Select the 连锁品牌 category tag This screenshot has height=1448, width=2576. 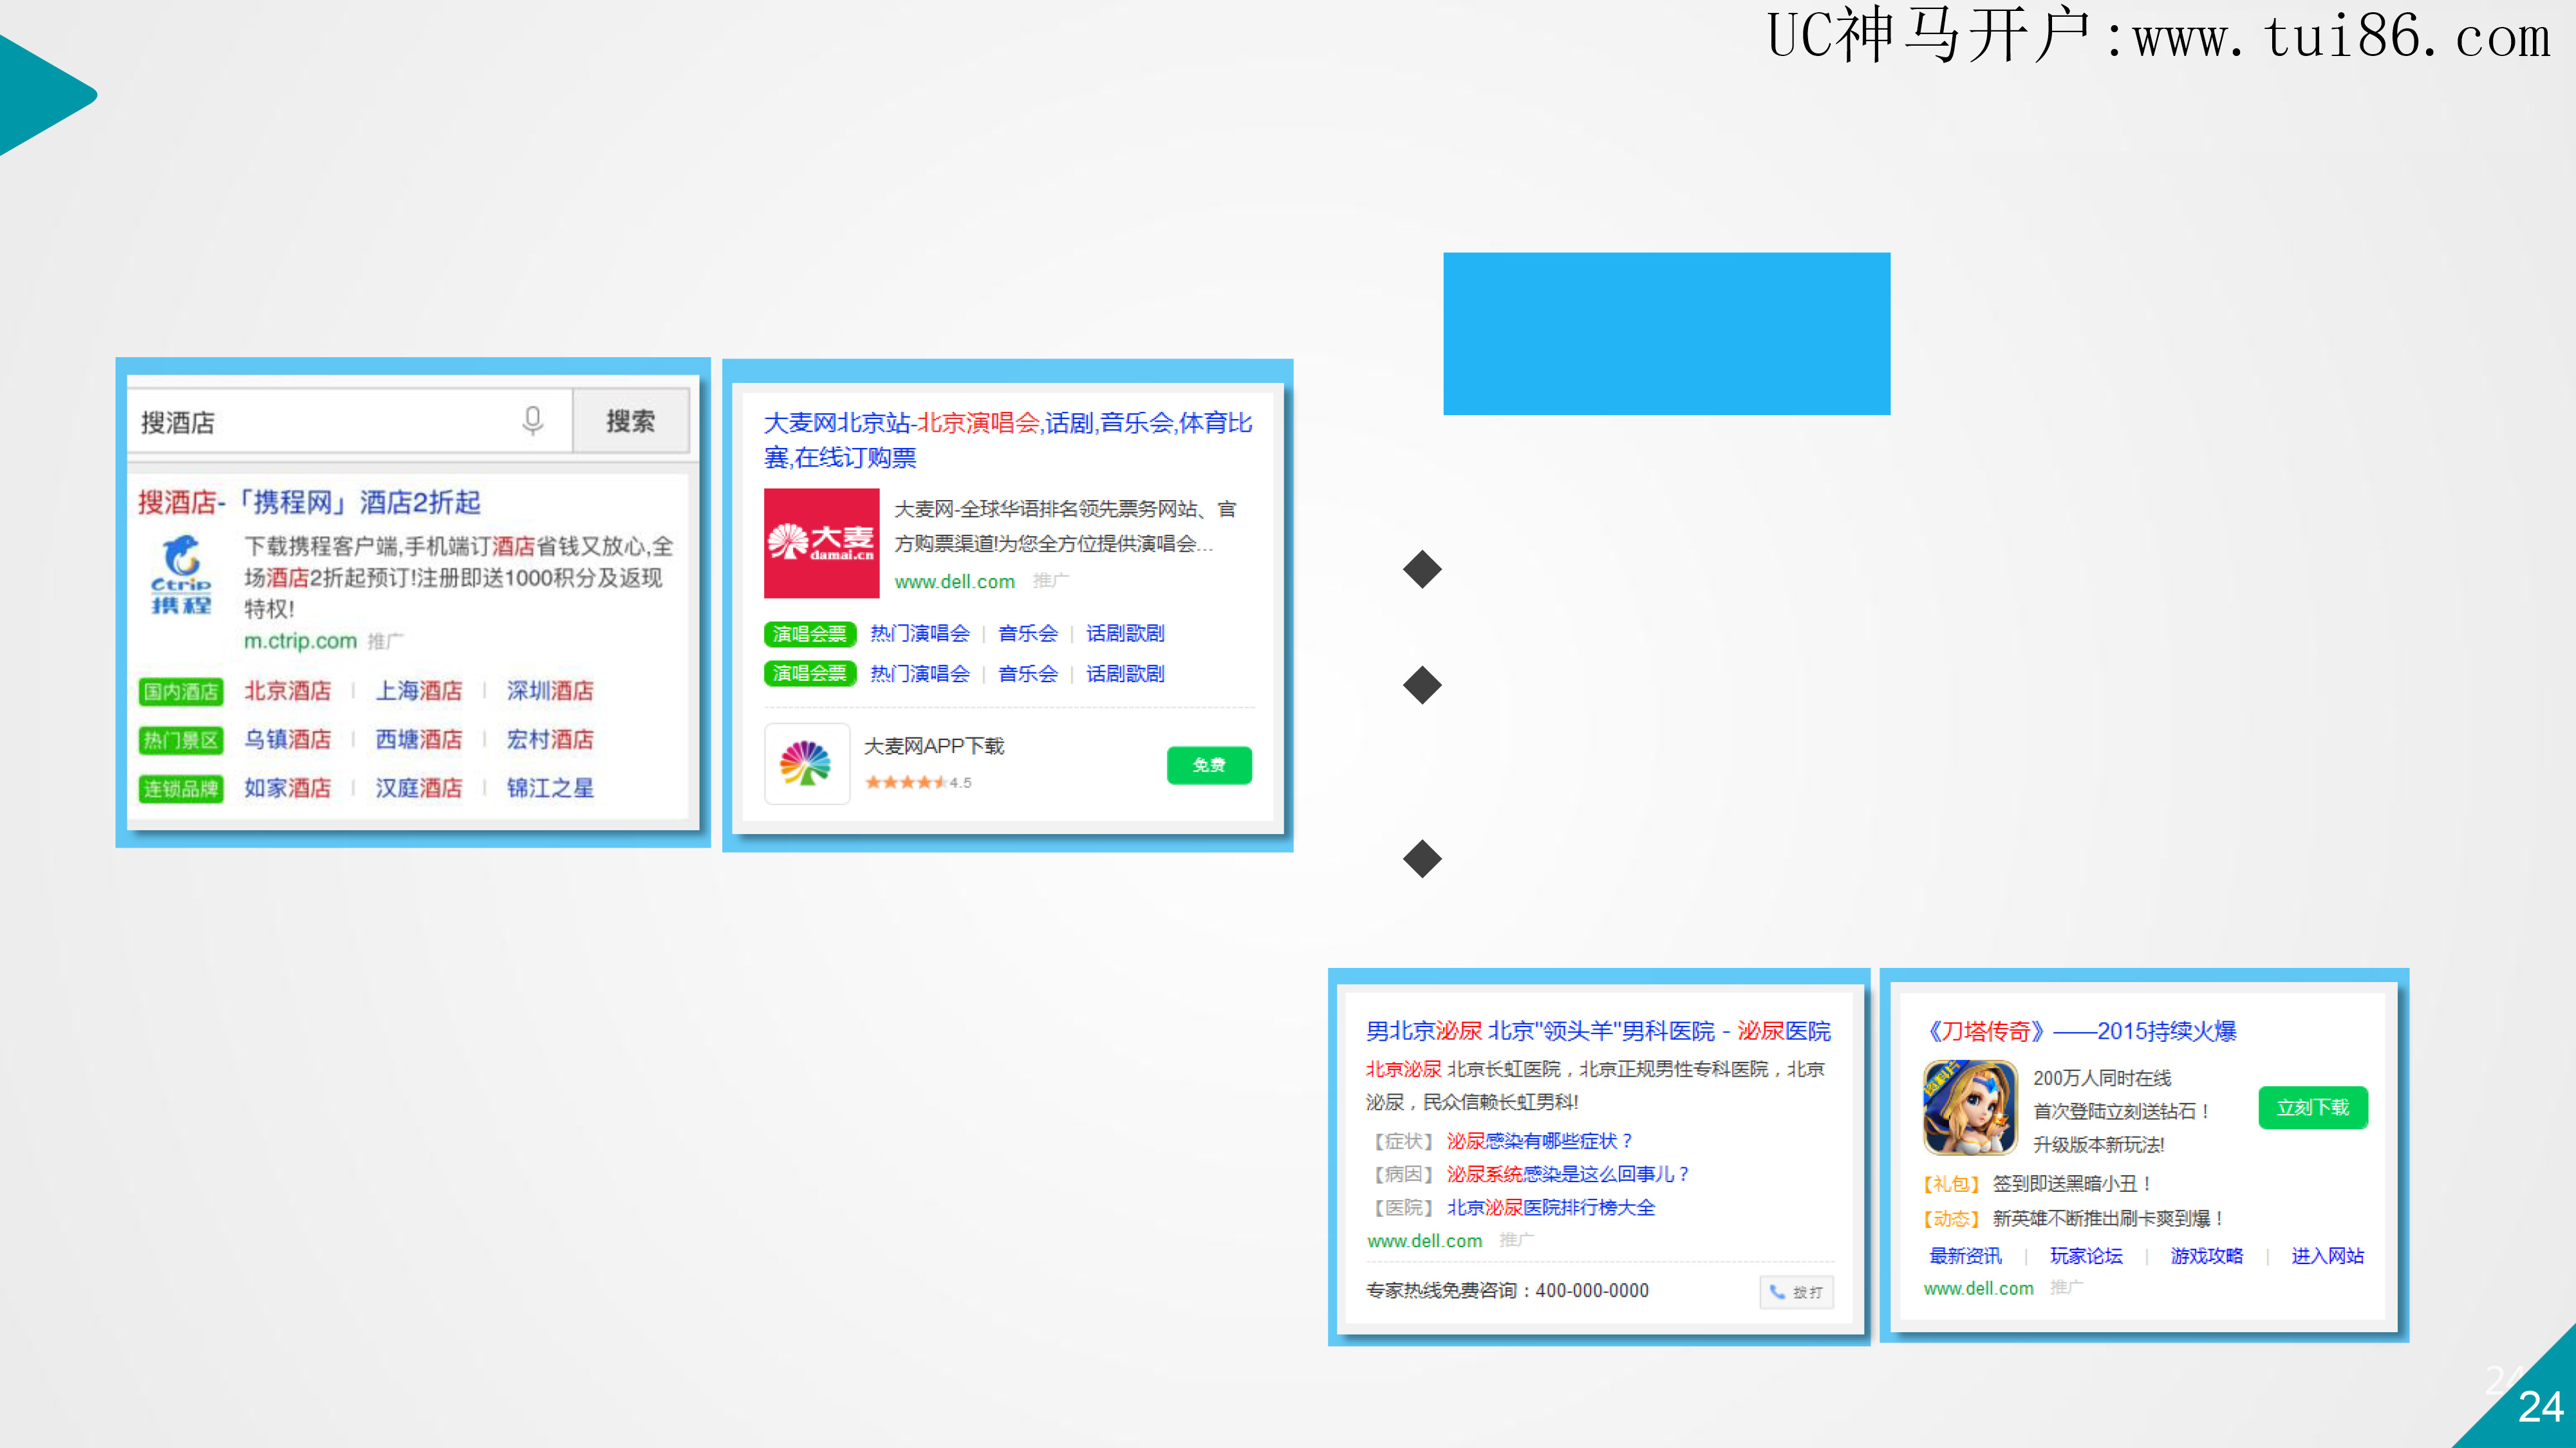pyautogui.click(x=181, y=789)
